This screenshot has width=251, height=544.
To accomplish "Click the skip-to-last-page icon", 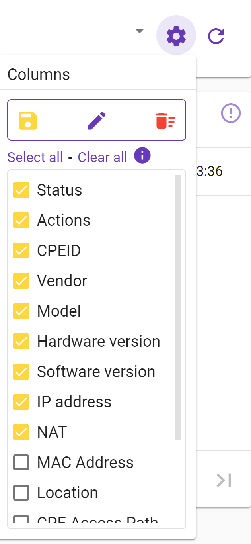I will (x=224, y=480).
